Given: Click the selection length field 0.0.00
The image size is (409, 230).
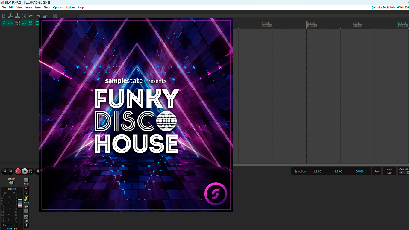Looking at the screenshot, I should [x=360, y=171].
